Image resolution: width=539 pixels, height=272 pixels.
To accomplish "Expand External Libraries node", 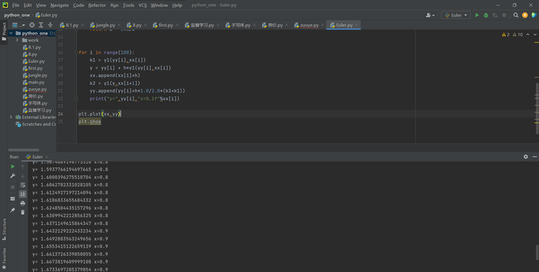I will tap(11, 117).
